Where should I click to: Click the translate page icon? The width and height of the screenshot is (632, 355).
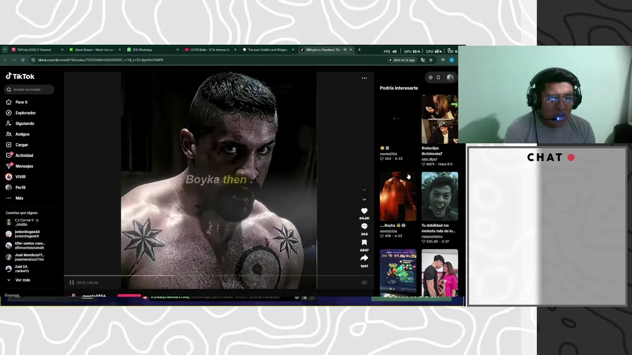coord(423,60)
